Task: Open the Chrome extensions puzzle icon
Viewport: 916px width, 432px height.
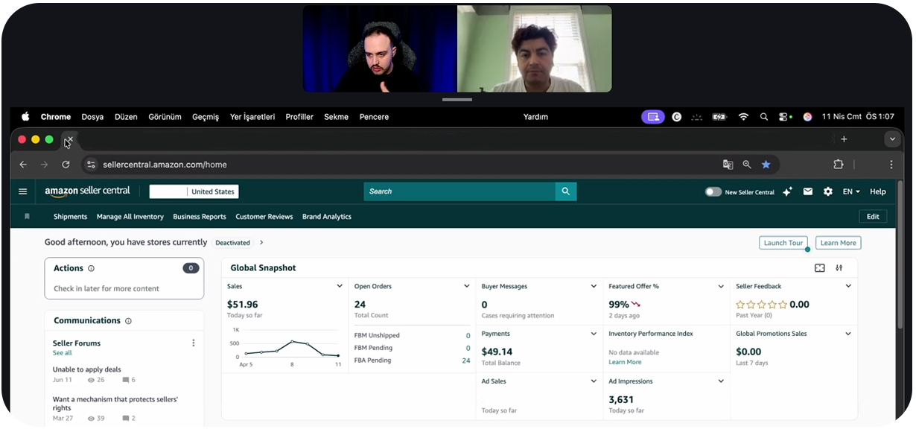Action: pyautogui.click(x=839, y=165)
